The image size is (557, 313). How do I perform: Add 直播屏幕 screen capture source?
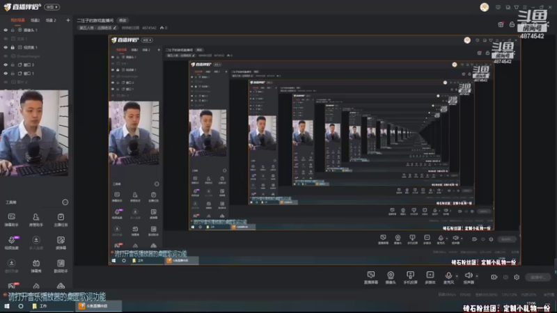coord(371,277)
